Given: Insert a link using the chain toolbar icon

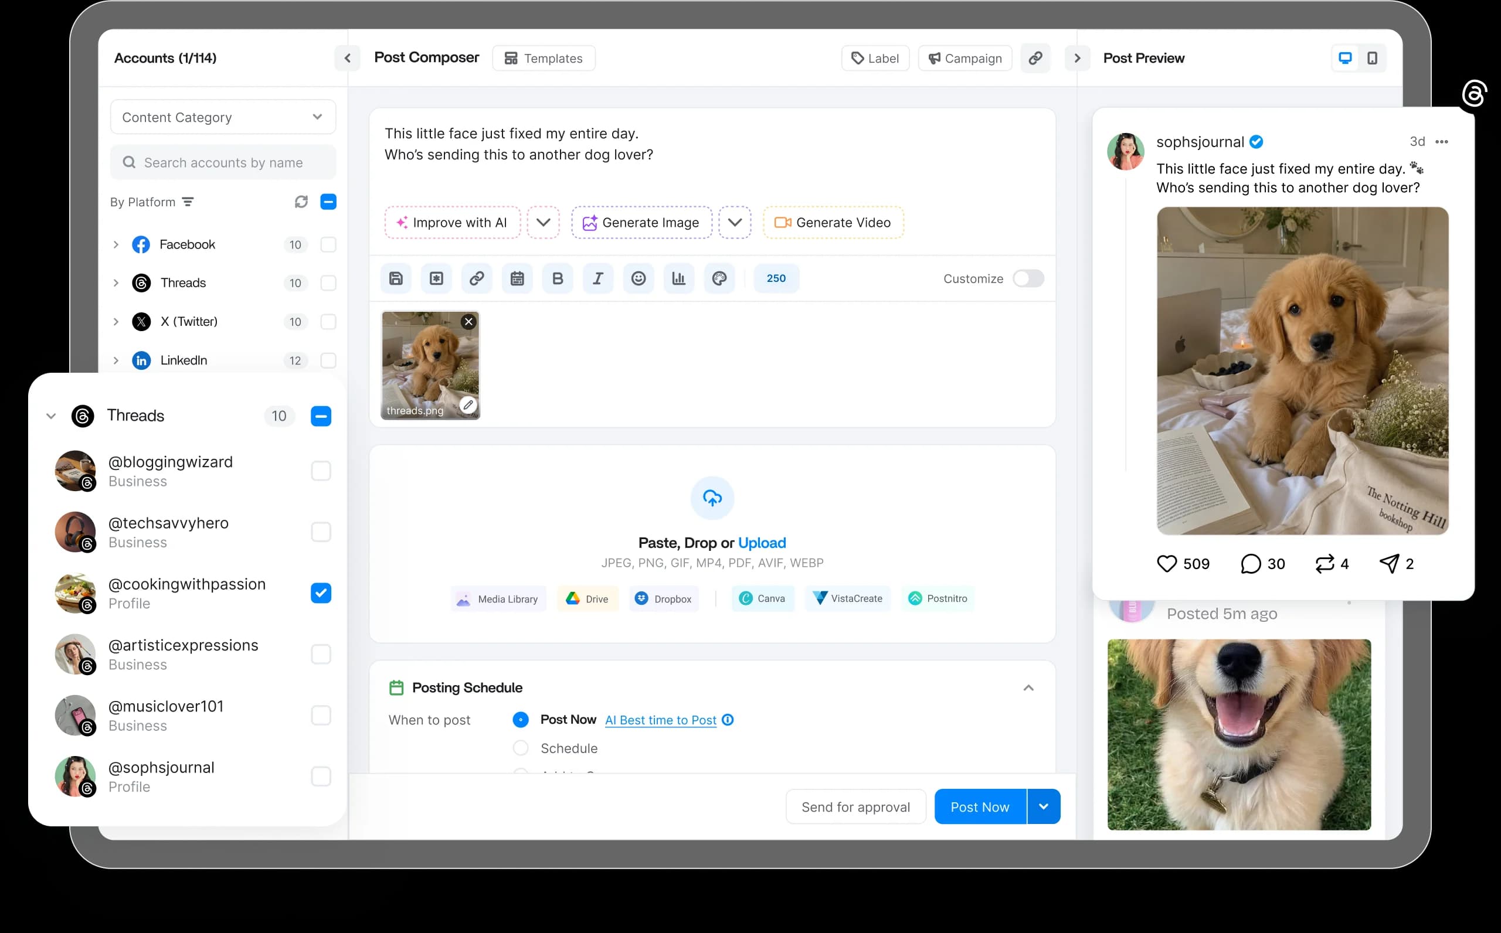Looking at the screenshot, I should 477,278.
